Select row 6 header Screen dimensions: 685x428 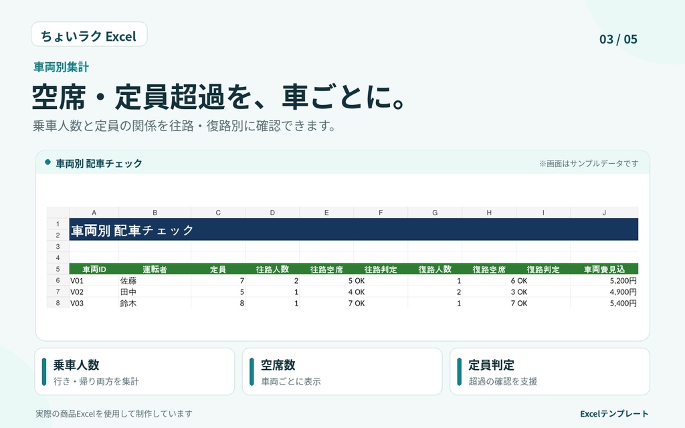pyautogui.click(x=58, y=280)
